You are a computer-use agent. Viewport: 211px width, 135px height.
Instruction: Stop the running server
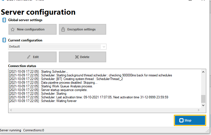(x=190, y=120)
